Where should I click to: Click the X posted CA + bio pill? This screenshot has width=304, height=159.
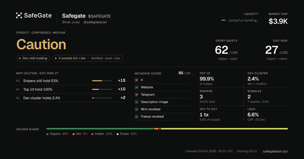88,58
